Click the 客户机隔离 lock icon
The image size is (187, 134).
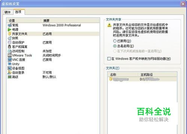tap(10, 47)
